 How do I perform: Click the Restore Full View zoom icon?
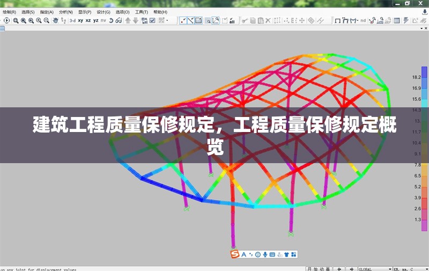(24, 20)
